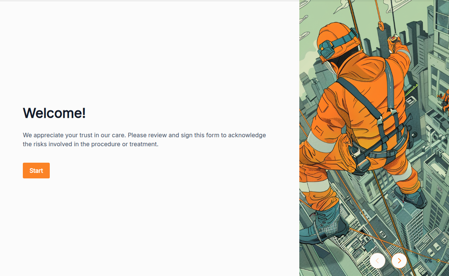
Task: Click the previous step chevron button
Action: tap(377, 261)
